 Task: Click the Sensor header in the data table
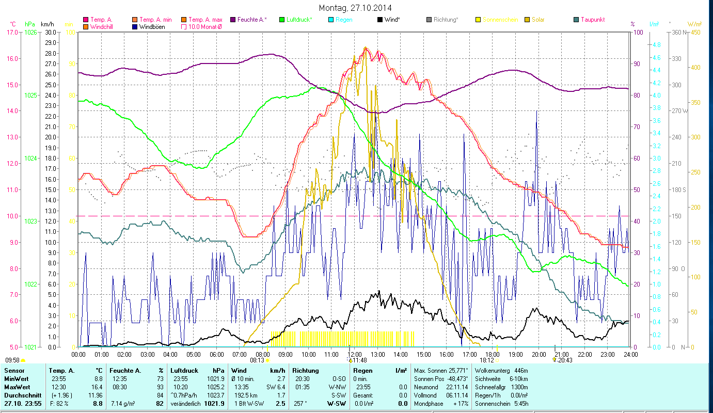tap(14, 371)
